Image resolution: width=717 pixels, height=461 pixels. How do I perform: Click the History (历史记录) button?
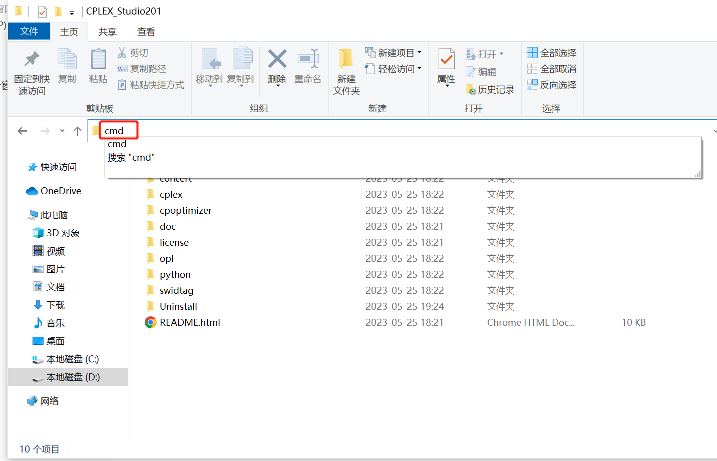[x=490, y=89]
